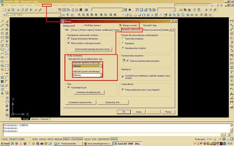Toggle Zastosuj wymiarowanie zespolone checkbox

(x=128, y=61)
